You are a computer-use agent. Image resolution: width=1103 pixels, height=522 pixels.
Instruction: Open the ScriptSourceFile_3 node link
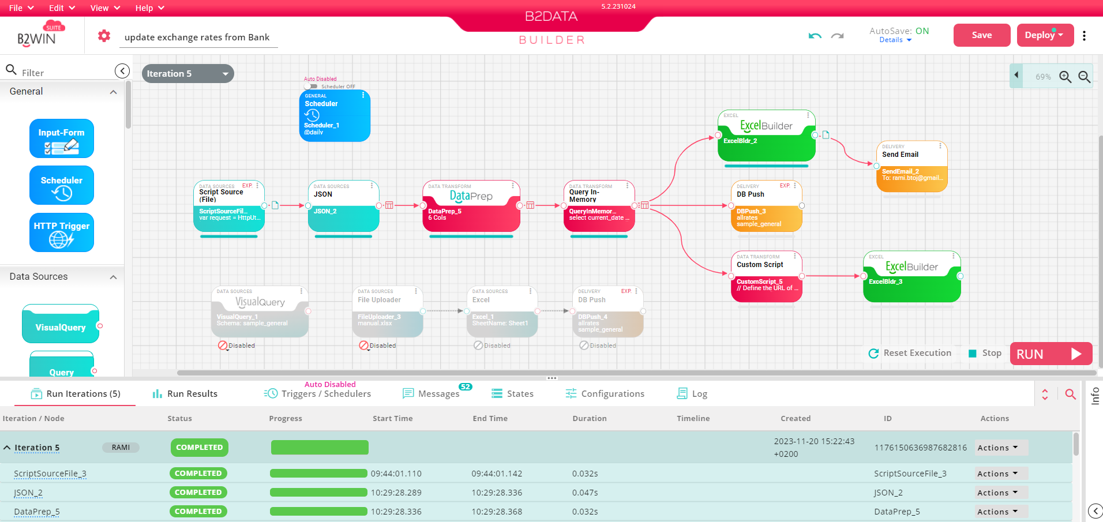pyautogui.click(x=50, y=474)
